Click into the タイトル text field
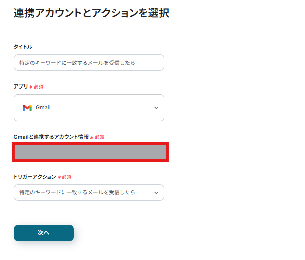 tap(88, 63)
